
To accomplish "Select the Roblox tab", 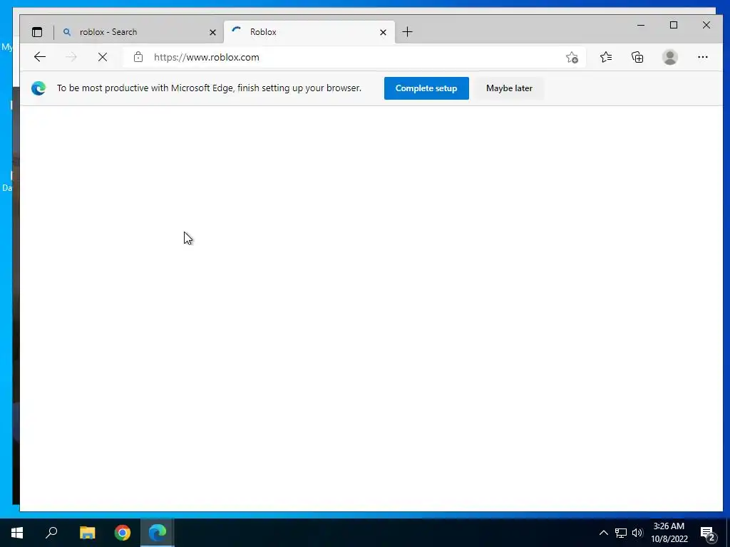I will point(309,32).
